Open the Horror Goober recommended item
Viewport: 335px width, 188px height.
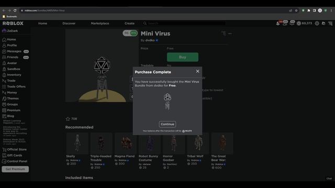click(x=174, y=151)
